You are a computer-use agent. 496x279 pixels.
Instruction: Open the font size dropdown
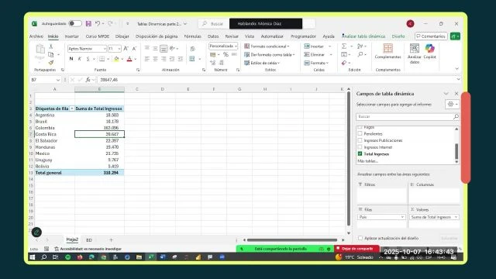(119, 49)
